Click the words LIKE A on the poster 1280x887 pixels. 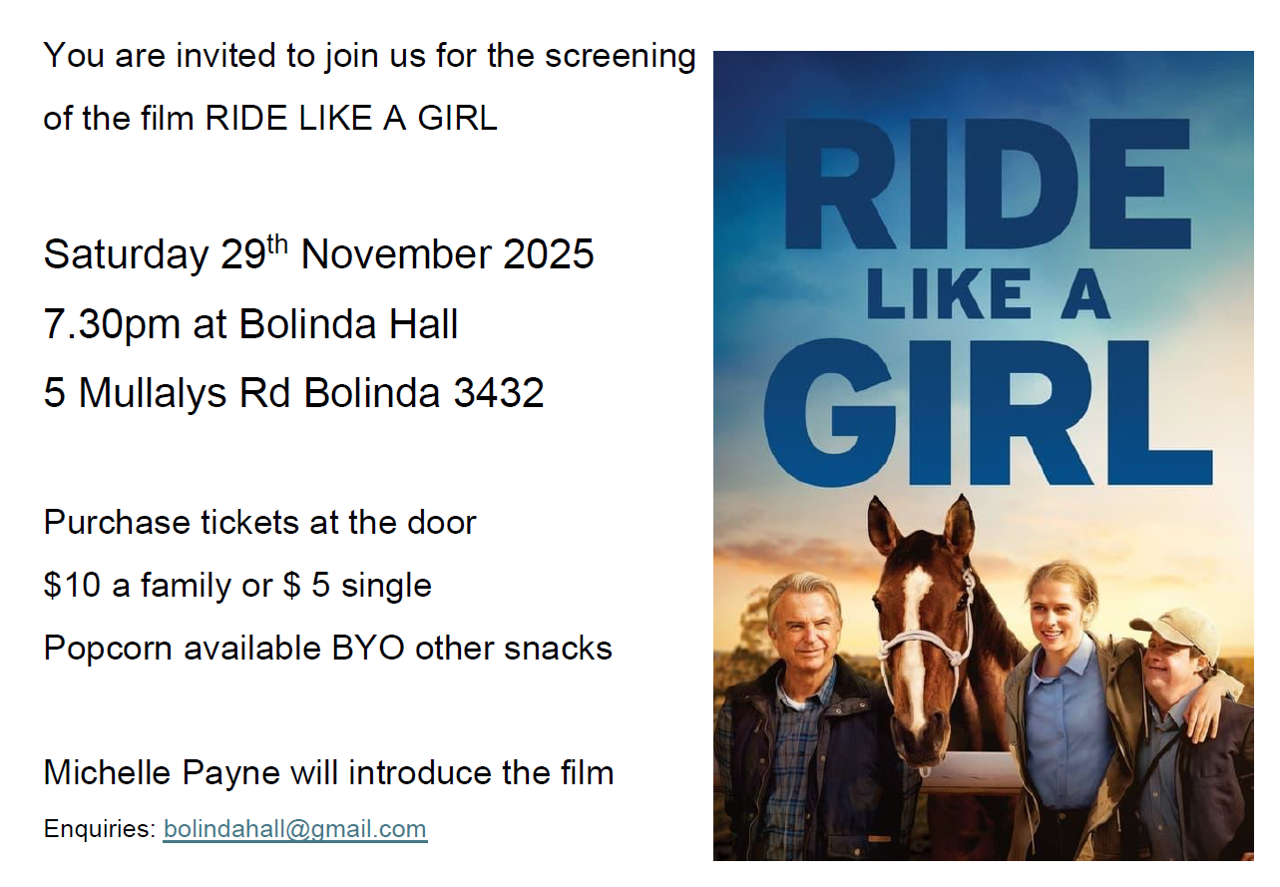click(x=988, y=293)
